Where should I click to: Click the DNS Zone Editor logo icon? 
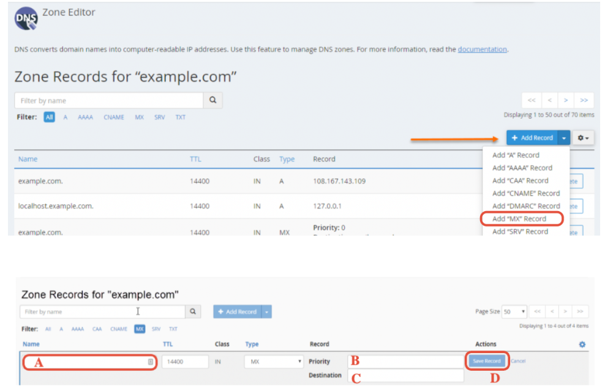26,18
